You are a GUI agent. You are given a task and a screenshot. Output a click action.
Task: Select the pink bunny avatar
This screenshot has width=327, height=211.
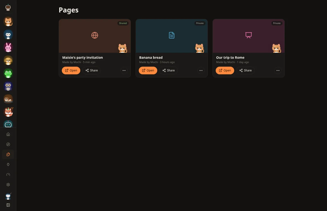coord(8,47)
